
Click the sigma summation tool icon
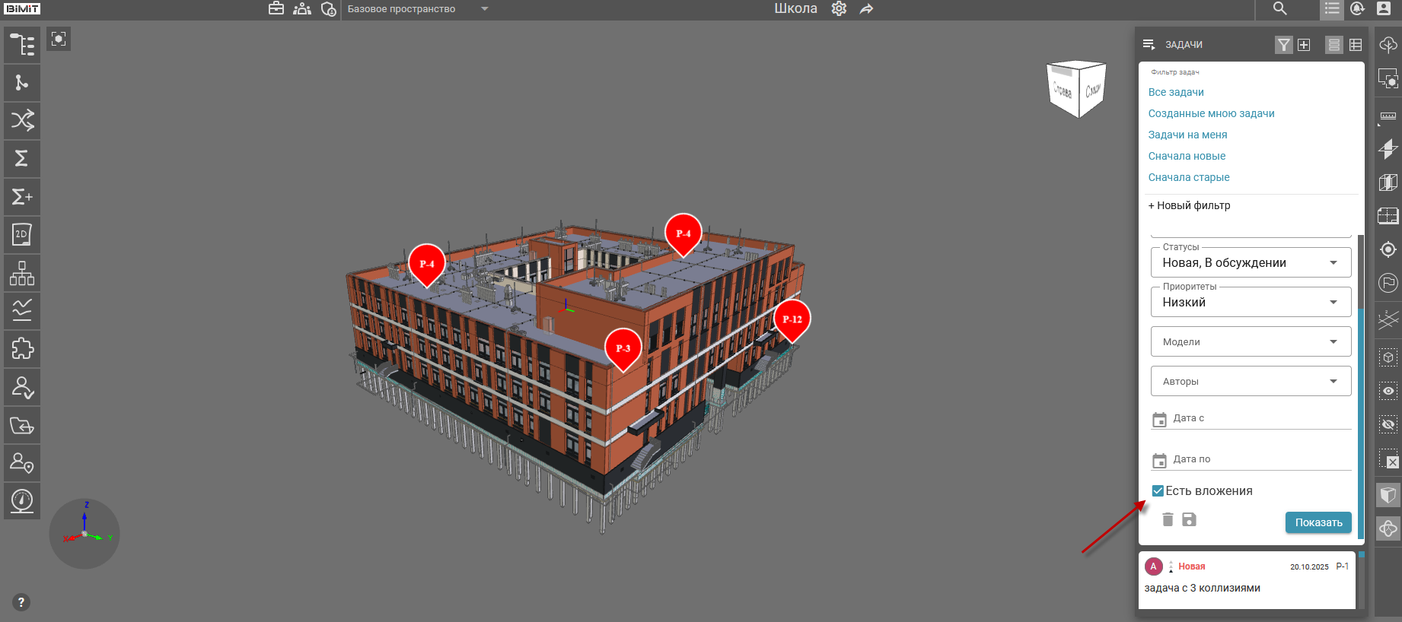22,158
